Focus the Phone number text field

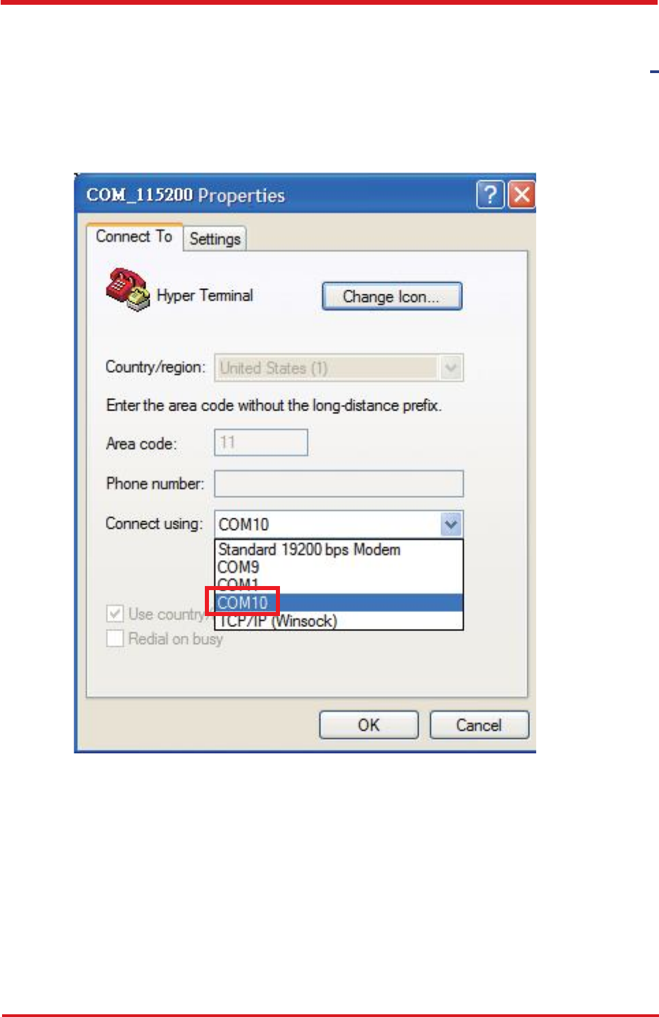(x=339, y=484)
